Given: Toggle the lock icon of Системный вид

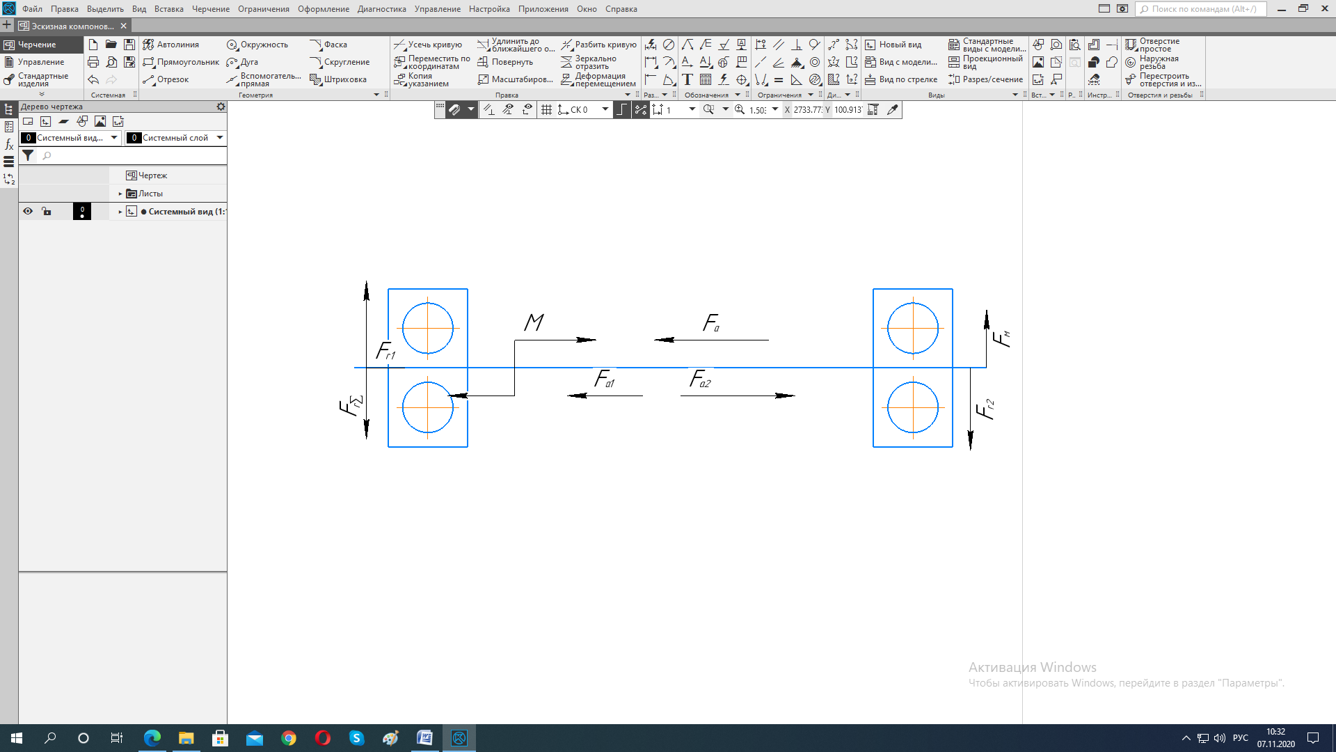Looking at the screenshot, I should (x=46, y=211).
